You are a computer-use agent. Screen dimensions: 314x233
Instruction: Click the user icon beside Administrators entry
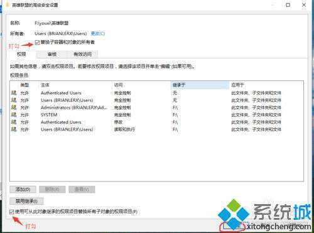14,107
